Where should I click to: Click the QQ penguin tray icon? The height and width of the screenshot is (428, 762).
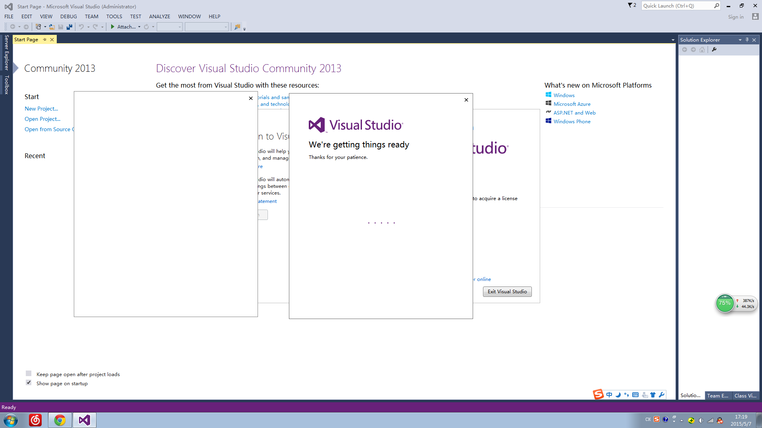click(x=720, y=420)
